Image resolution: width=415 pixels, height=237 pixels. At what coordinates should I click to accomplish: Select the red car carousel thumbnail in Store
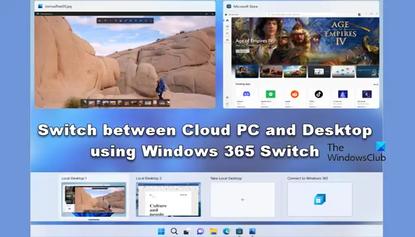click(295, 72)
